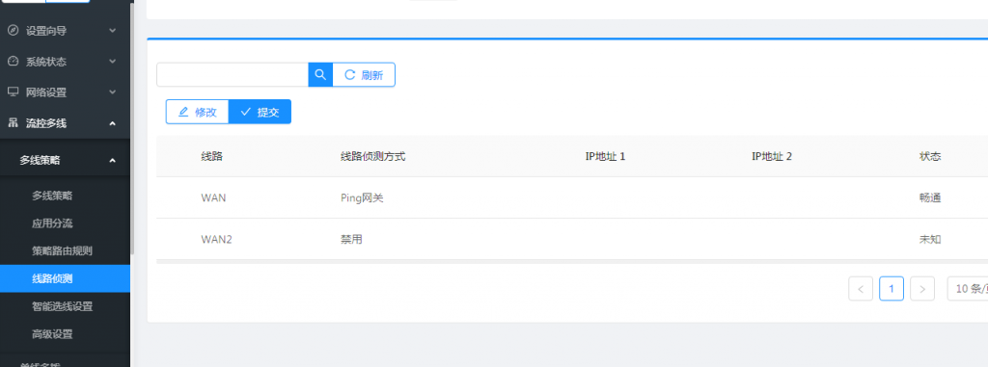Click the 禁用 detection method cell
Viewport: 988px width, 367px height.
coord(351,239)
